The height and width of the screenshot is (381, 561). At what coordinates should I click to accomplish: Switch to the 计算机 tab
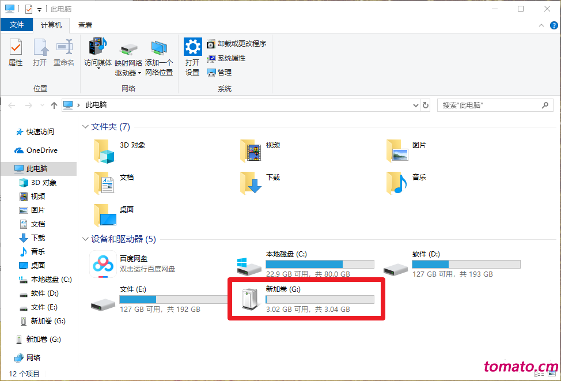(51, 25)
